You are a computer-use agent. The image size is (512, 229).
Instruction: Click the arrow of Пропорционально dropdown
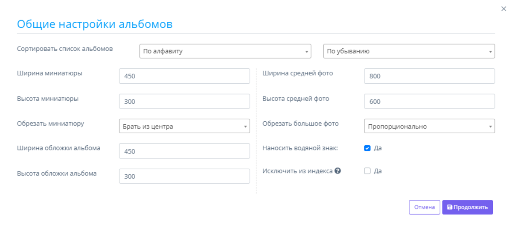click(491, 127)
